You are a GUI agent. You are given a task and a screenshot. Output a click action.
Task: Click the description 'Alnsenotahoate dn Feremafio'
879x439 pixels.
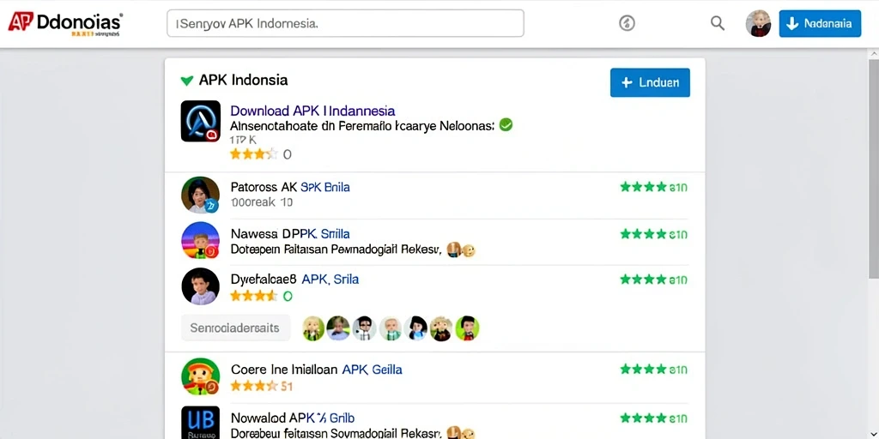311,126
